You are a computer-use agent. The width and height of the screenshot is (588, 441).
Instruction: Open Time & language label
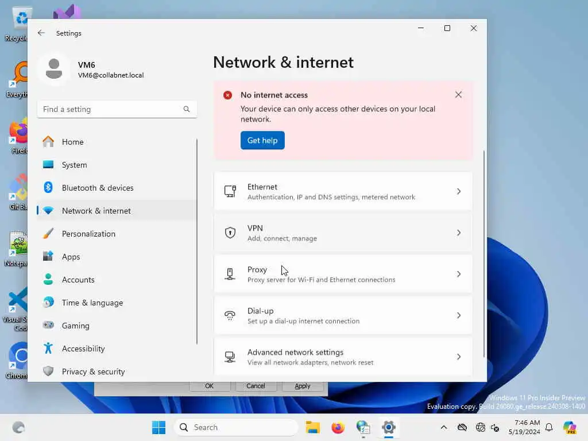(92, 303)
